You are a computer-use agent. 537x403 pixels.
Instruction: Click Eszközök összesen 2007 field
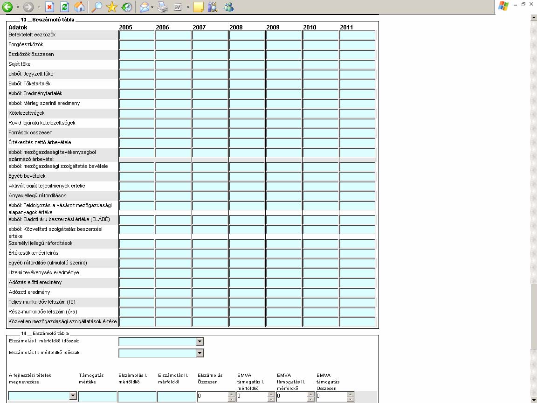point(210,55)
